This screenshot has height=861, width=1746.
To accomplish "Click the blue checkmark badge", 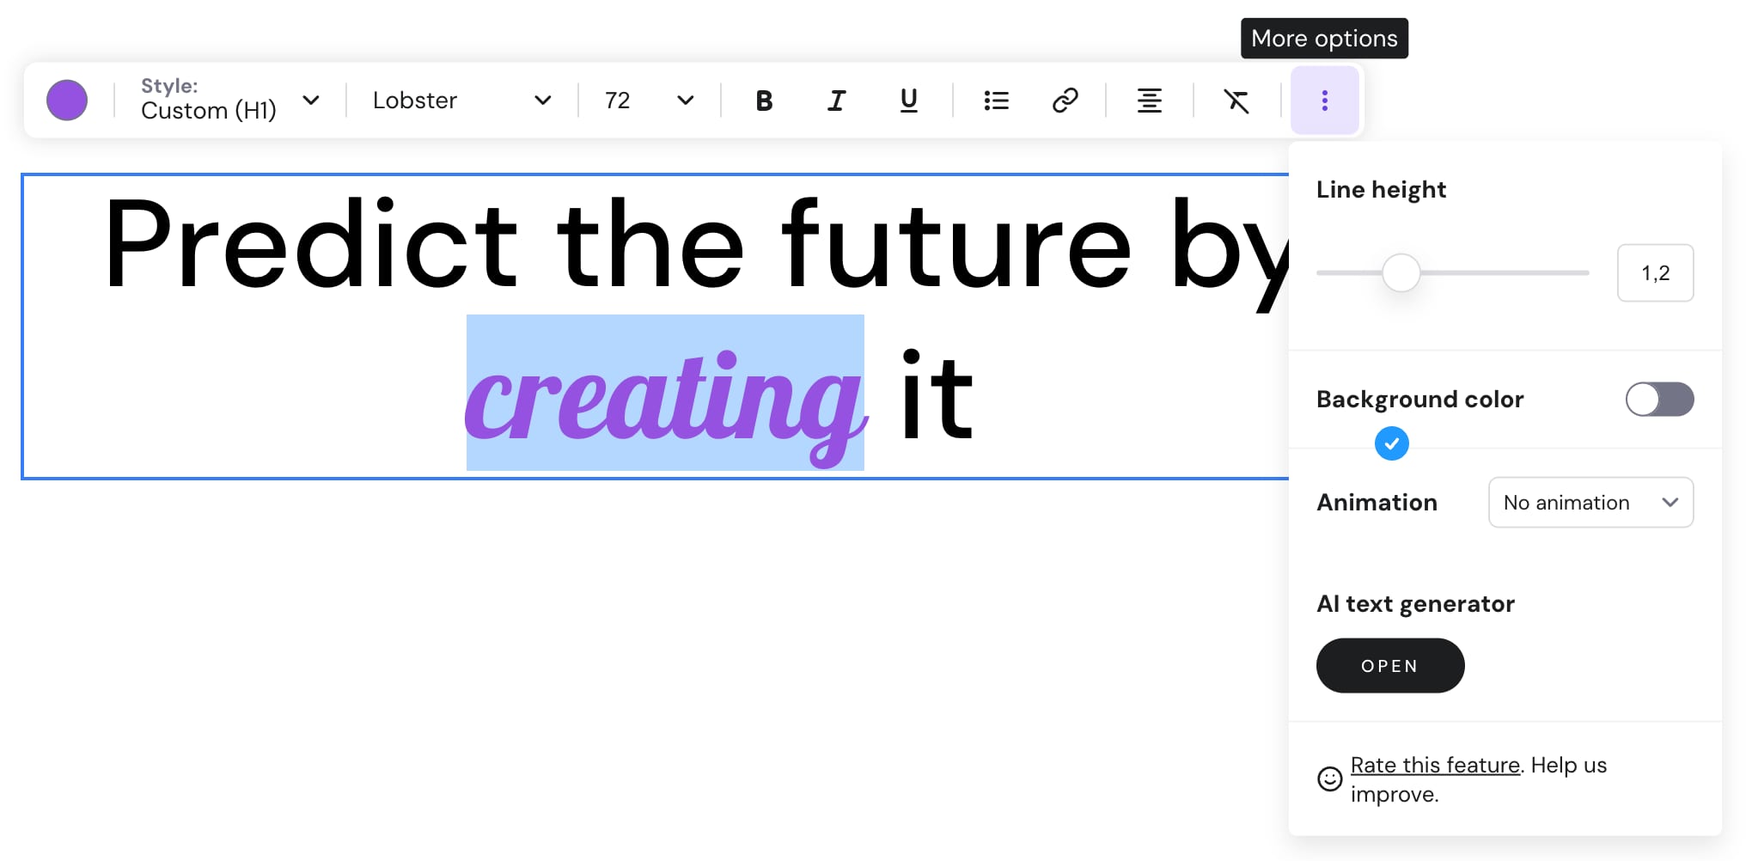I will [x=1392, y=443].
